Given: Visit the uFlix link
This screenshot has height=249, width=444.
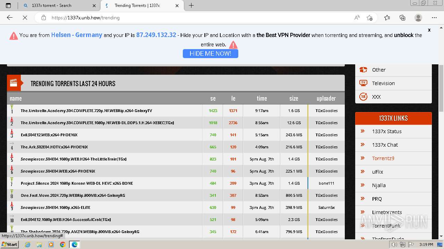Looking at the screenshot, I should point(377,172).
